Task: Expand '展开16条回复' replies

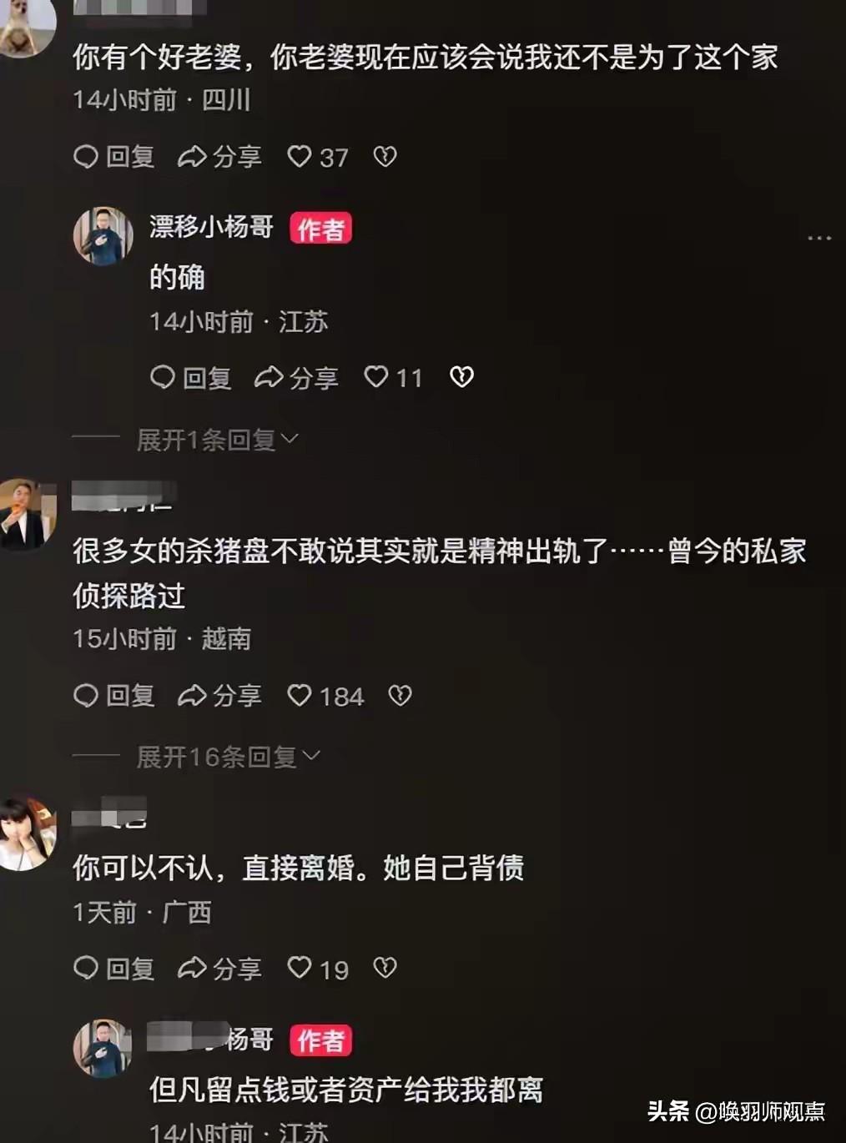Action: click(229, 757)
